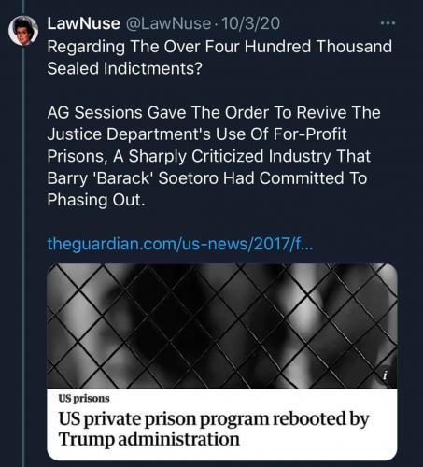Open the chain-link fence article image
The width and height of the screenshot is (423, 467).
[x=222, y=326]
